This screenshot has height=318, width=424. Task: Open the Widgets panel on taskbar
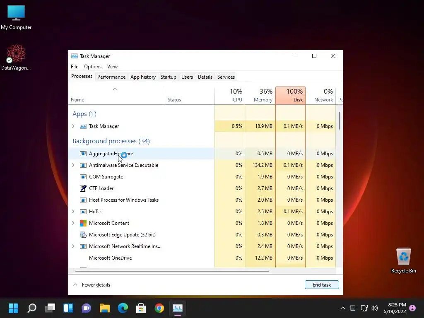(x=68, y=308)
